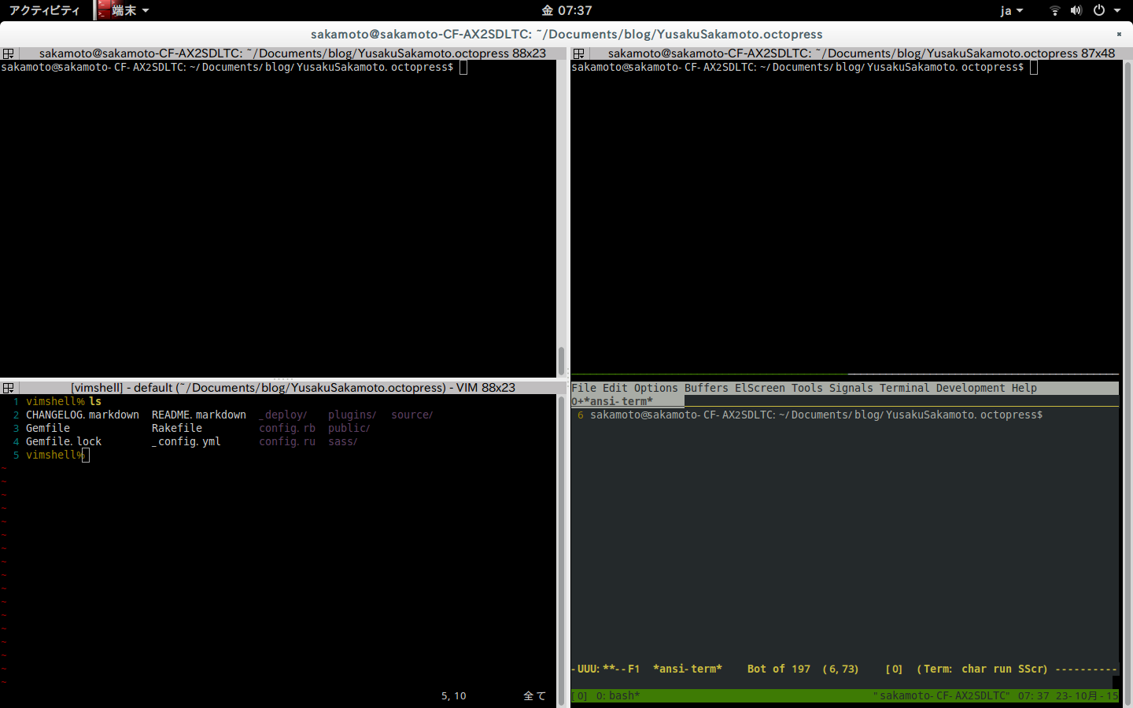Click the 'ls' command in vimshell
Screen dimensions: 1133x708
pyautogui.click(x=95, y=401)
